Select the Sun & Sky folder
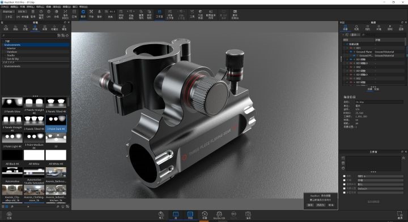The height and width of the screenshot is (222, 408). 12,59
